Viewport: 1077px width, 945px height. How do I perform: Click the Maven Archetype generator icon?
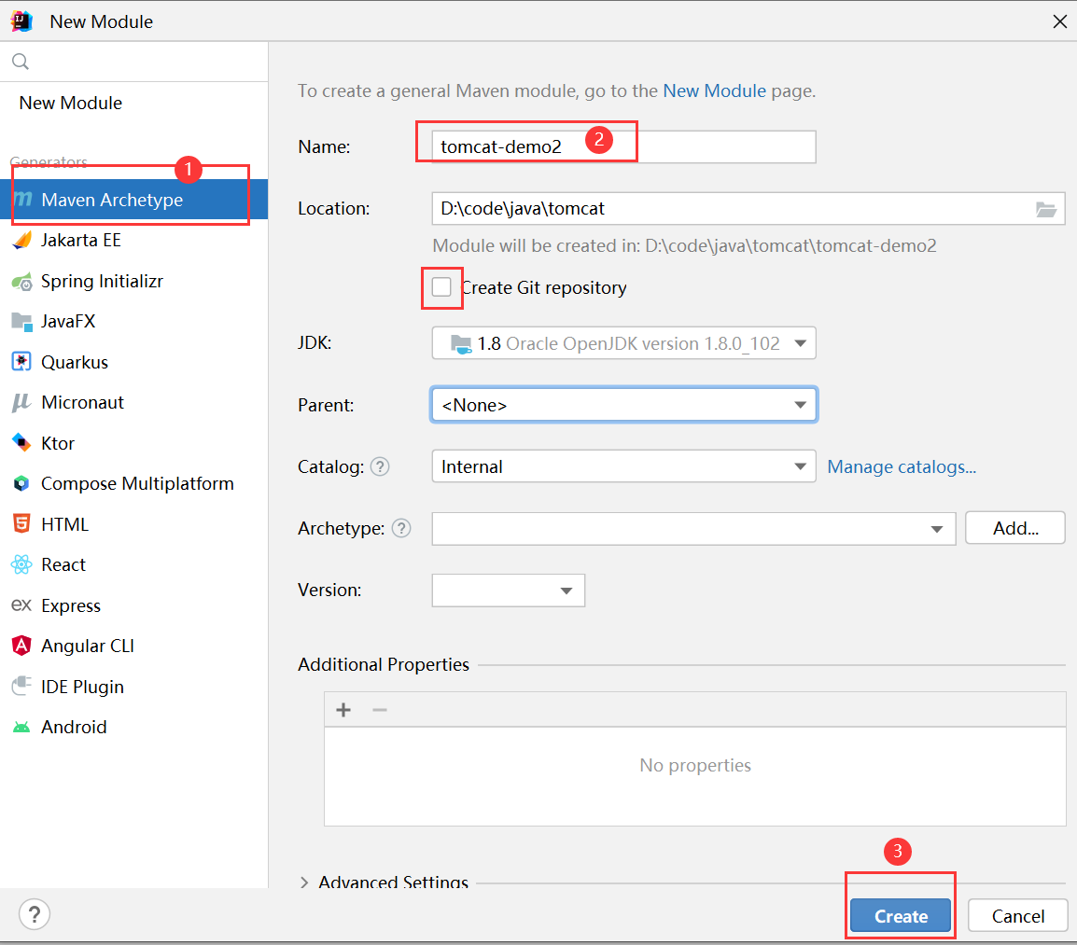point(22,200)
